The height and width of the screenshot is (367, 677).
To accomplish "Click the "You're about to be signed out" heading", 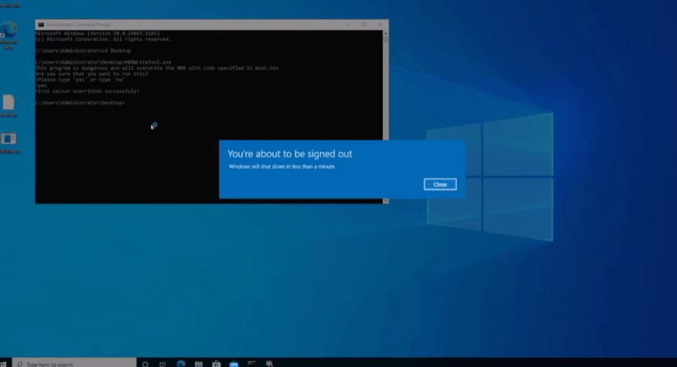I will point(289,154).
